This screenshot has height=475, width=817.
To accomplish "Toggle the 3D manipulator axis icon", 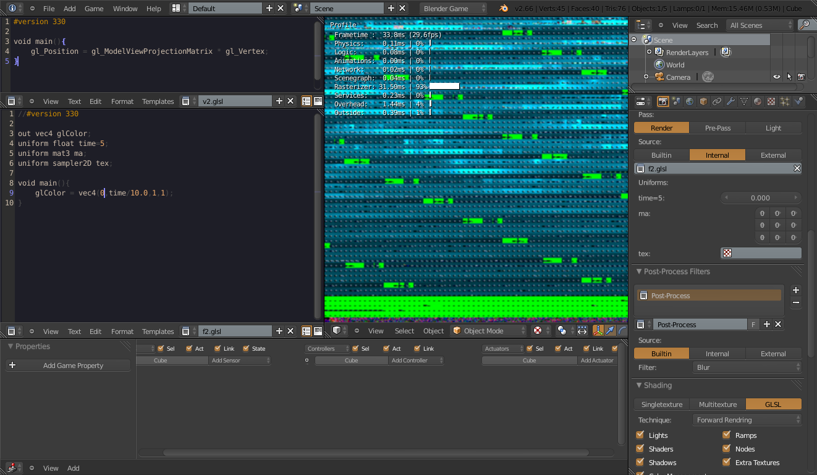I will [598, 331].
